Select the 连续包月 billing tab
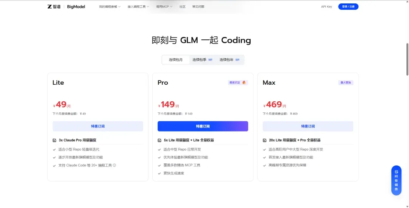 pyautogui.click(x=176, y=60)
